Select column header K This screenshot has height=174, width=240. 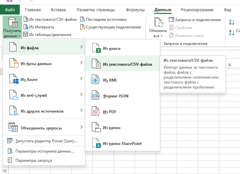(229, 65)
